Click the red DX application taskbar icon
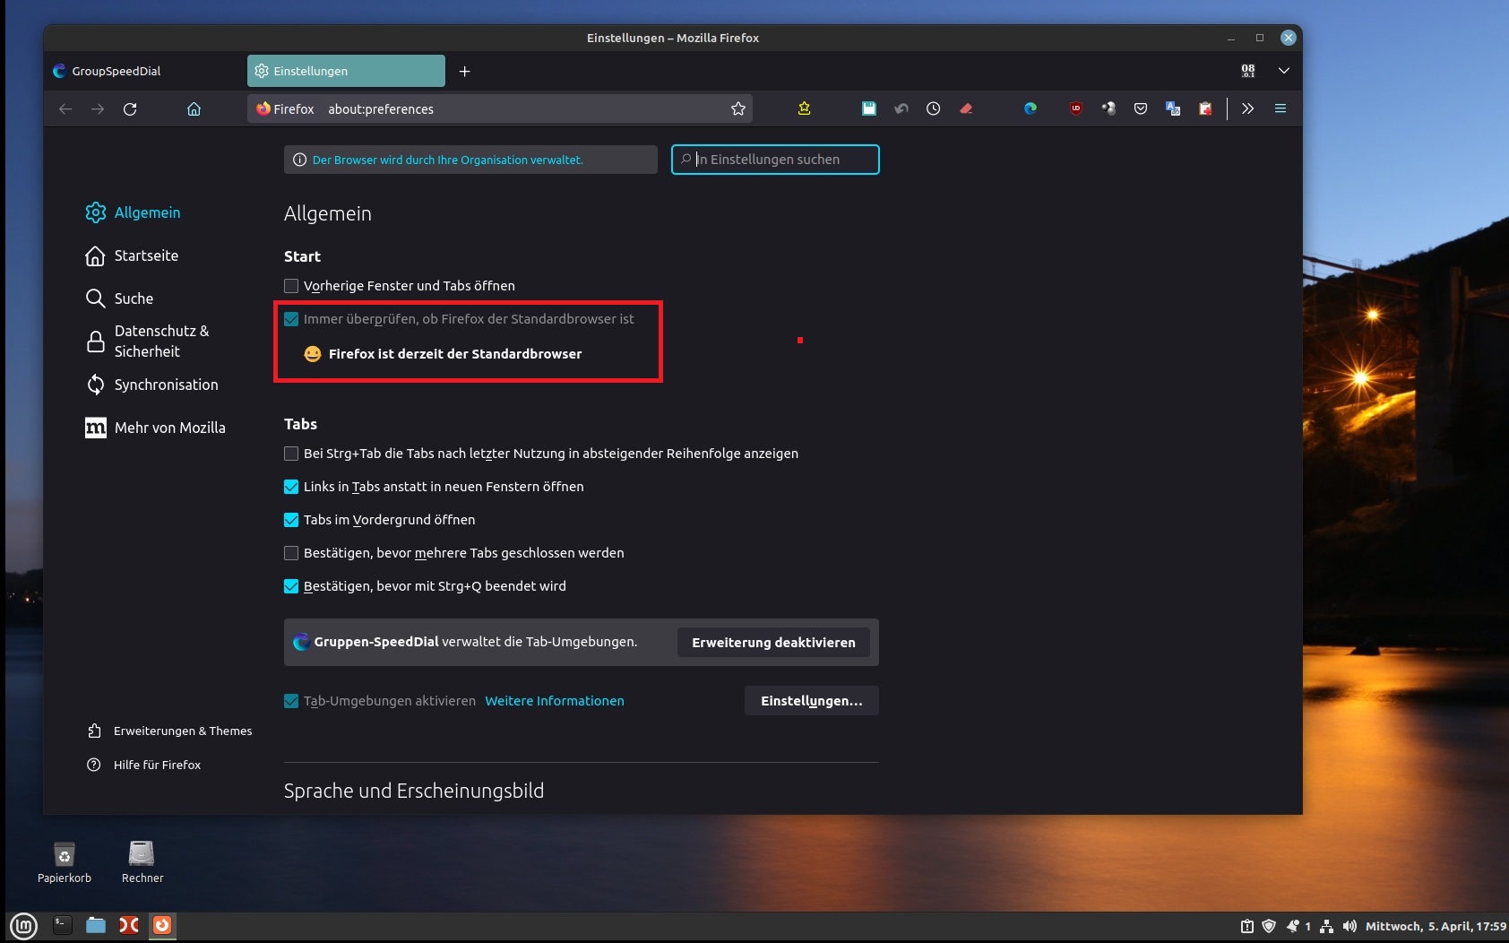 (x=129, y=925)
